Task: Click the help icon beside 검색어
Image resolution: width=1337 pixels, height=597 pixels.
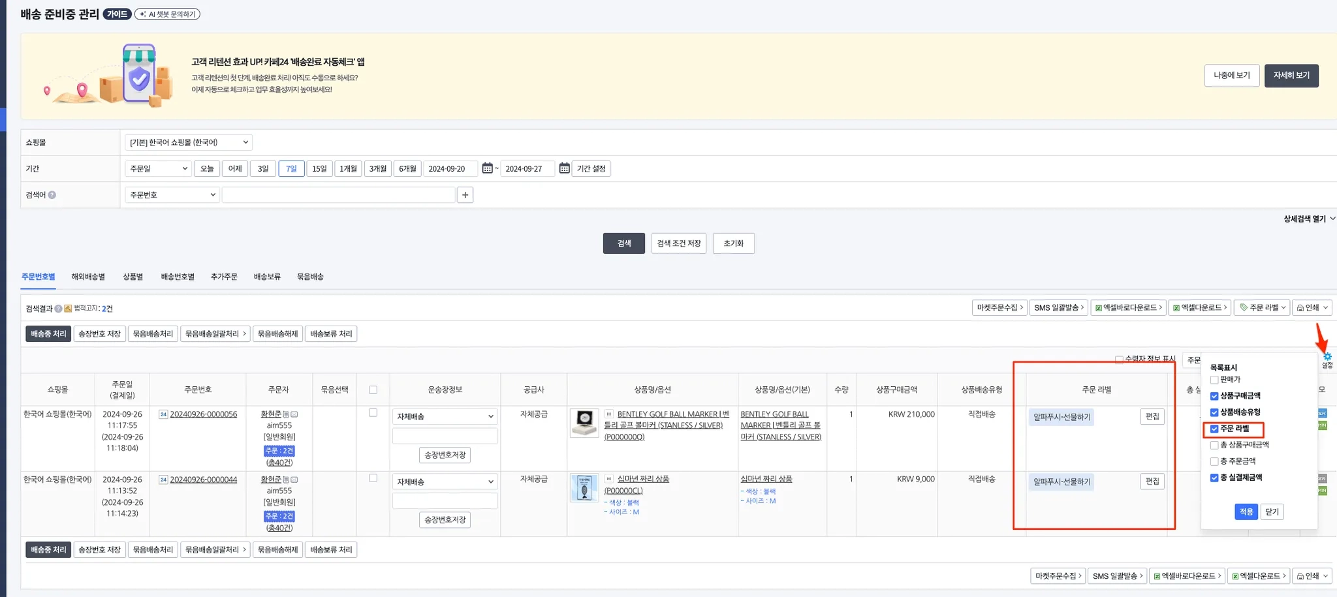Action: pyautogui.click(x=52, y=194)
